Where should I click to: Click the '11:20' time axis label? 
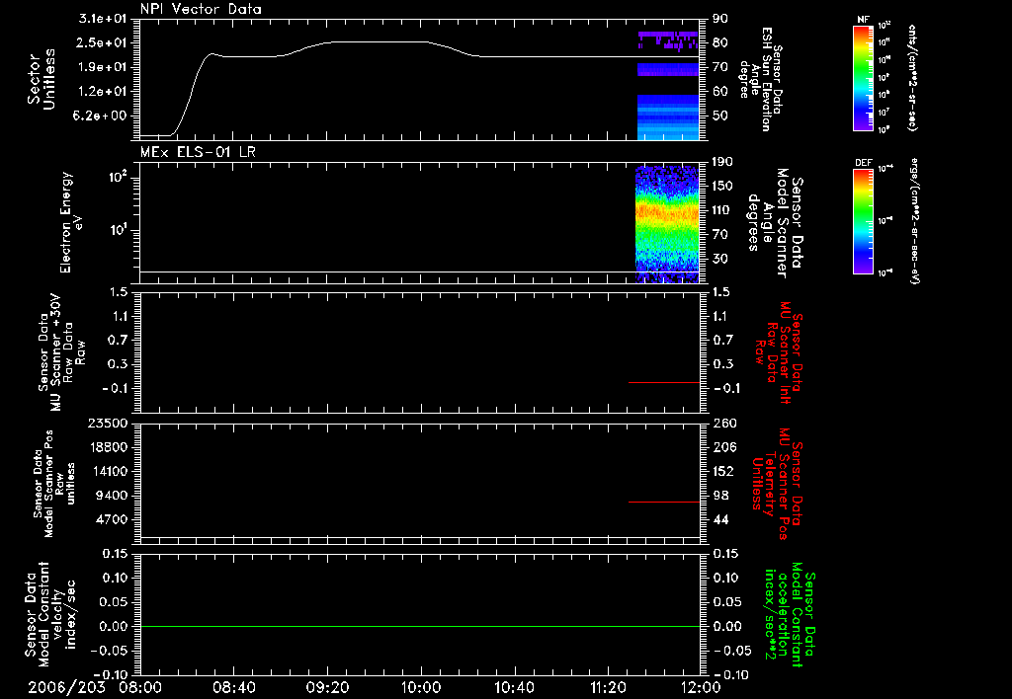[608, 687]
